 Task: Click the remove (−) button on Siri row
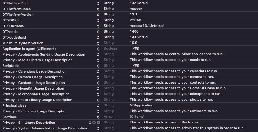click(x=98, y=123)
